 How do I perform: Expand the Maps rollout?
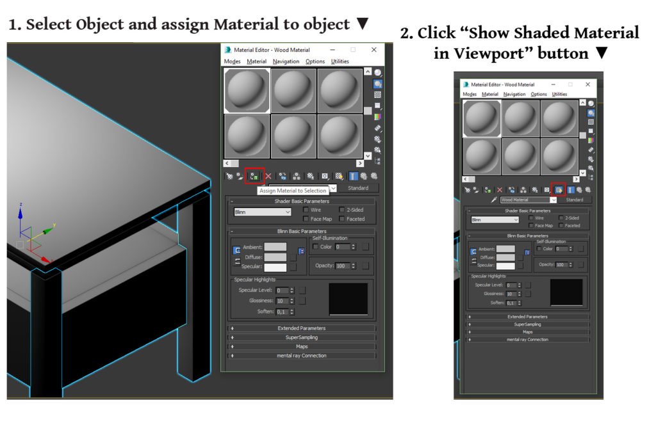pos(301,346)
